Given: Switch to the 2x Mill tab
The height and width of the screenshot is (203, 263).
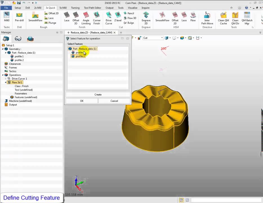Looking at the screenshot, I should point(38,8).
